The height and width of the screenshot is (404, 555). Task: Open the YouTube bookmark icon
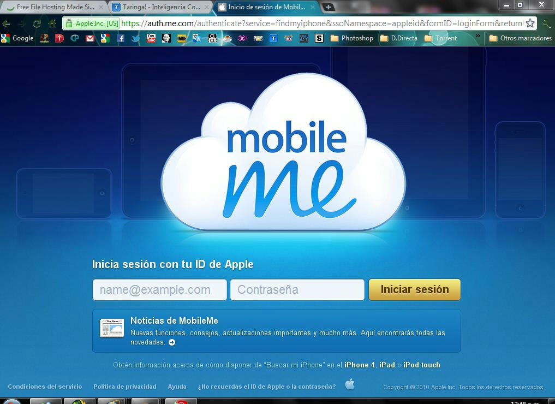[x=151, y=38]
